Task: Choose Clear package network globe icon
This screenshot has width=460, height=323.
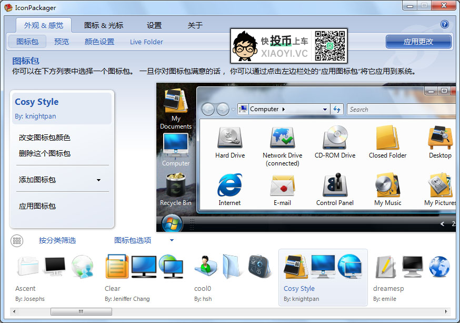Action: [x=171, y=267]
